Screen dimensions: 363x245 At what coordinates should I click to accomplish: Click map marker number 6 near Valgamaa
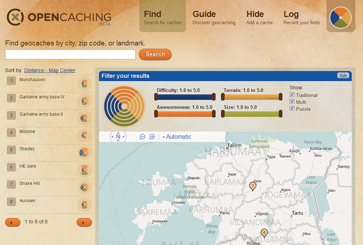click(264, 233)
